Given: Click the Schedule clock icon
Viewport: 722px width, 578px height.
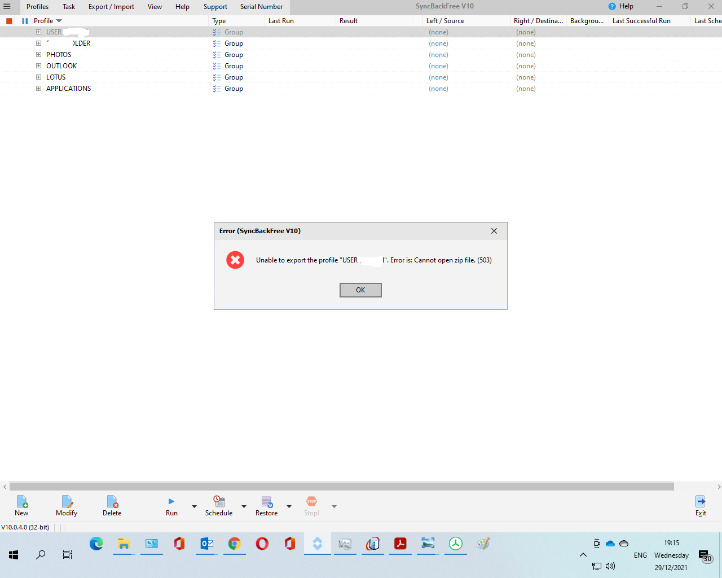Looking at the screenshot, I should [x=219, y=501].
